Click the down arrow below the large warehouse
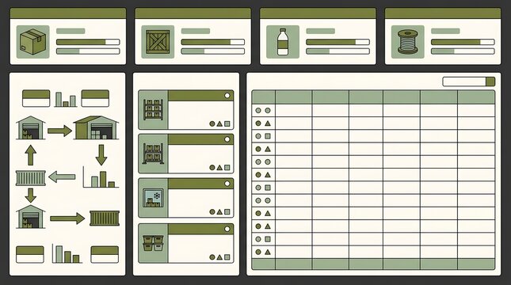The width and height of the screenshot is (511, 285). tap(101, 155)
